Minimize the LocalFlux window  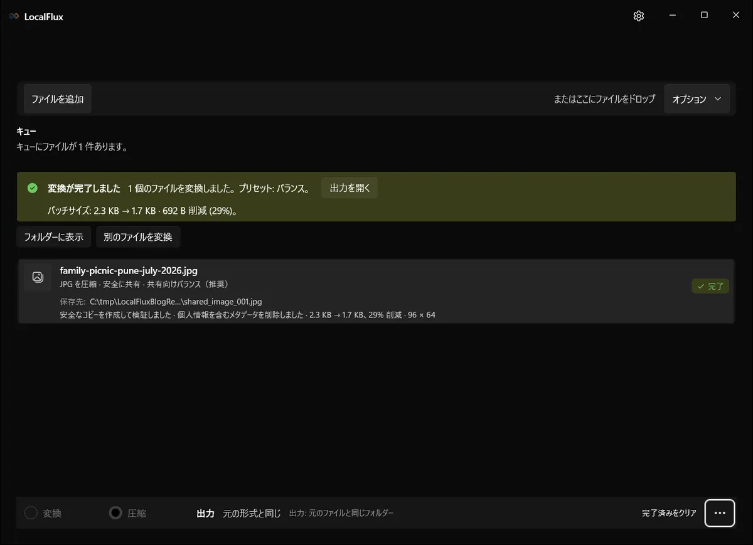[672, 16]
